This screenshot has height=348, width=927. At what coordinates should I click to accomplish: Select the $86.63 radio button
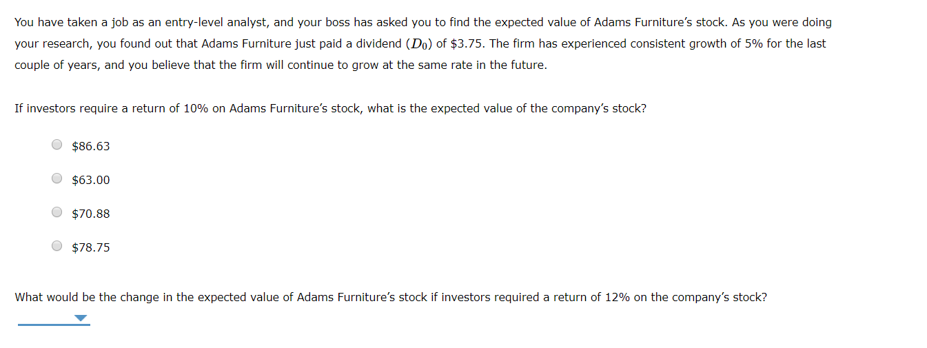[57, 145]
